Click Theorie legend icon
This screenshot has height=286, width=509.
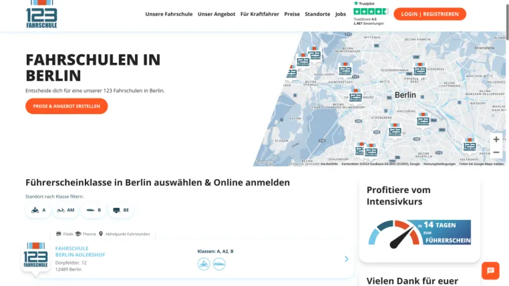tap(78, 234)
